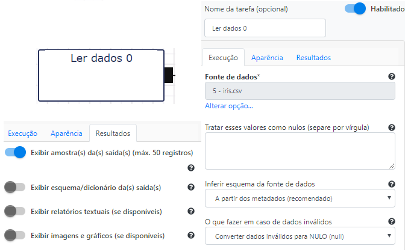The height and width of the screenshot is (252, 408).
Task: Open help for Inferir esquema da fonte
Action: pyautogui.click(x=392, y=184)
